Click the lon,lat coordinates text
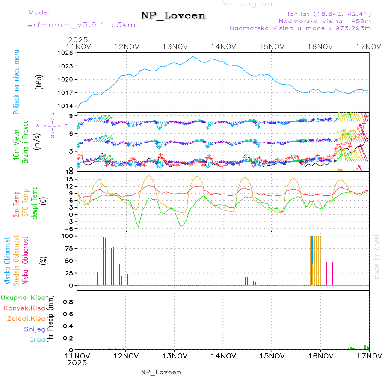The image size is (385, 385). 324,13
